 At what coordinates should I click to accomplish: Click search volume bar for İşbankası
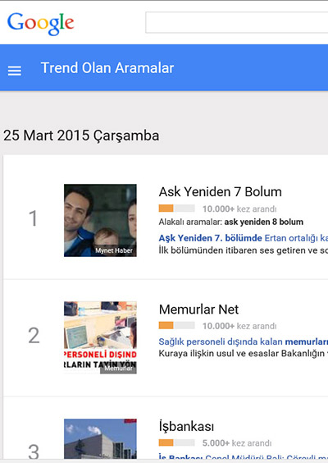tap(176, 442)
